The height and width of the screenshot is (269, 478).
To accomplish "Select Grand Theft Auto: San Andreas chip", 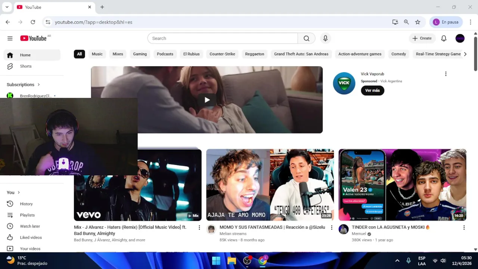I will [301, 54].
